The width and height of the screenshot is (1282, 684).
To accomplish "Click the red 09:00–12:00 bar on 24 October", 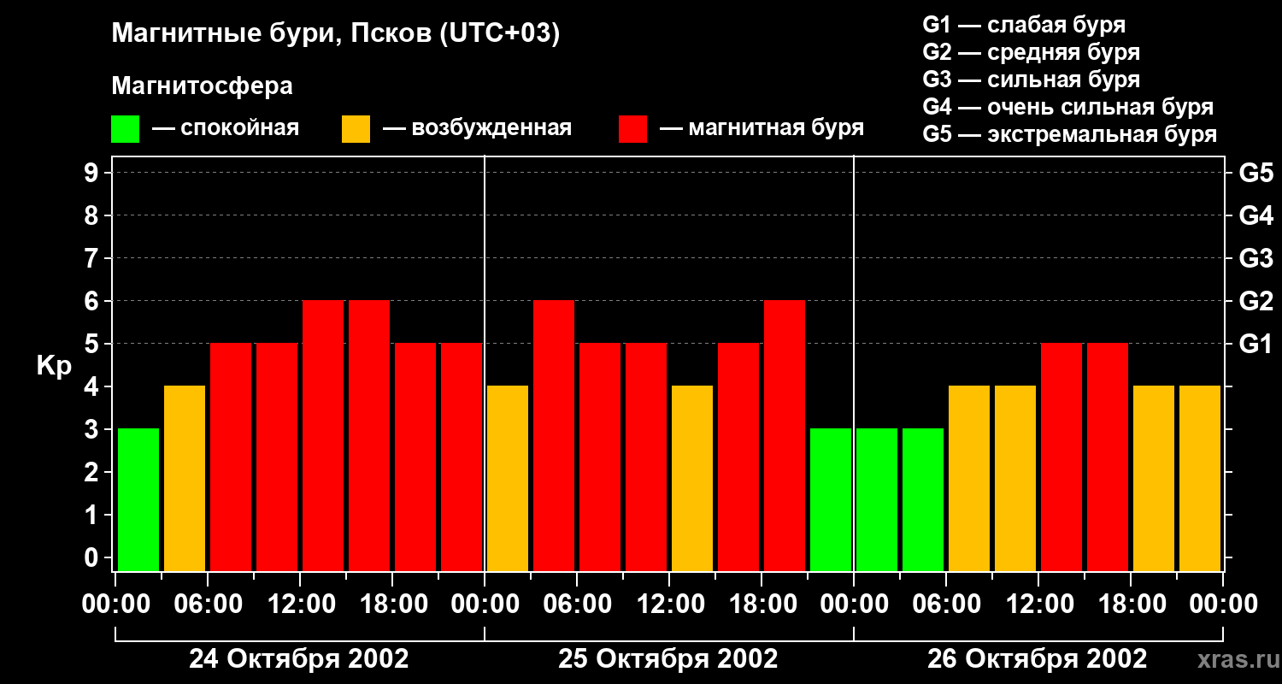I will [277, 457].
